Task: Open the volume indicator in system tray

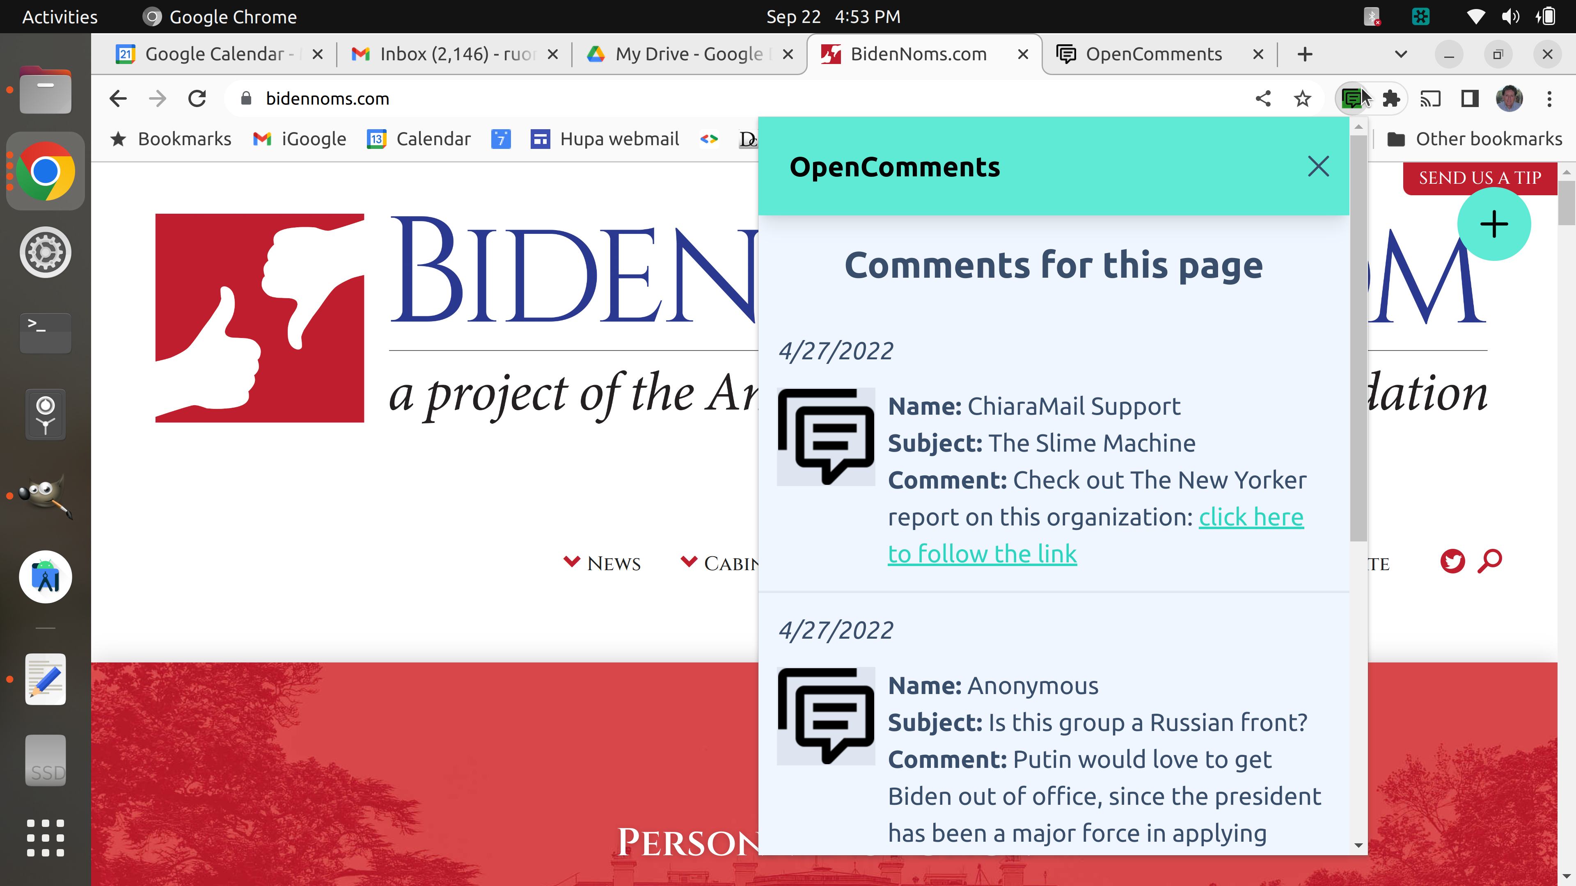Action: click(x=1510, y=16)
